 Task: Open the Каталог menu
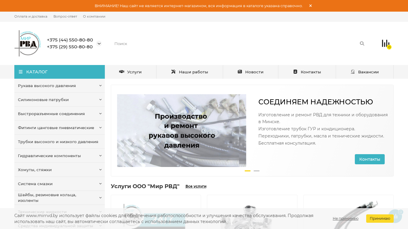coord(59,72)
